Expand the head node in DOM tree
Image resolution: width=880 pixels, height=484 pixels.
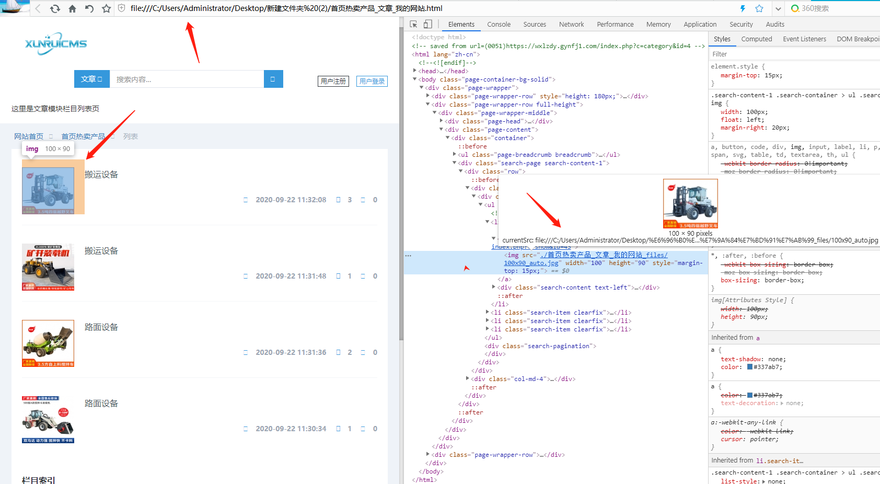pyautogui.click(x=415, y=71)
